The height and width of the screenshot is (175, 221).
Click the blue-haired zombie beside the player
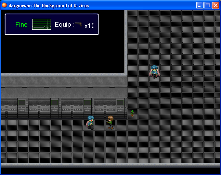click(x=90, y=122)
